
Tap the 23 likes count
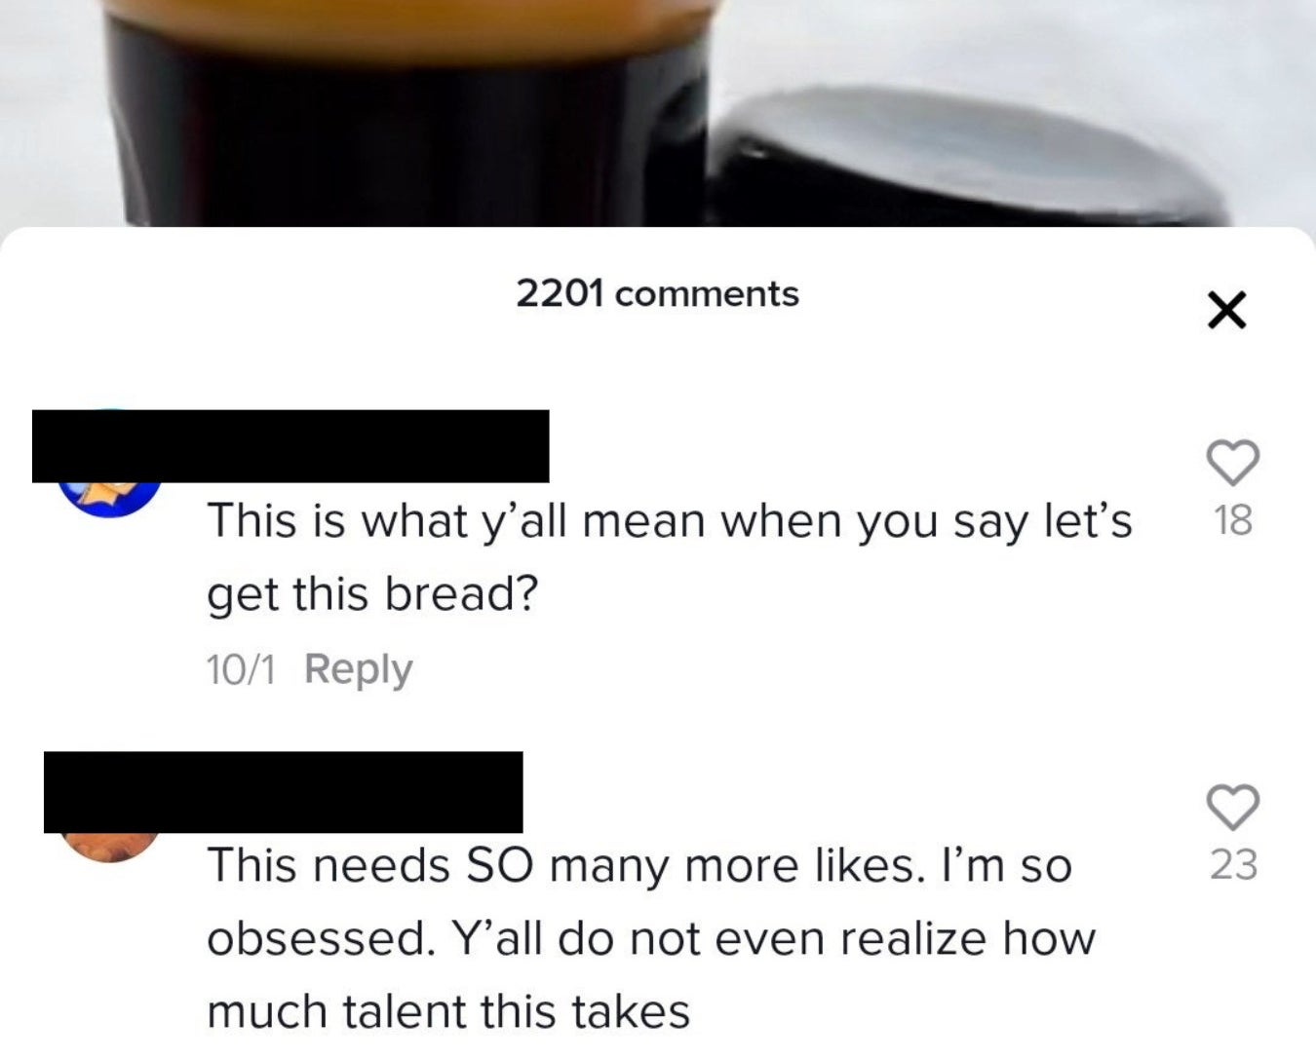[1233, 865]
